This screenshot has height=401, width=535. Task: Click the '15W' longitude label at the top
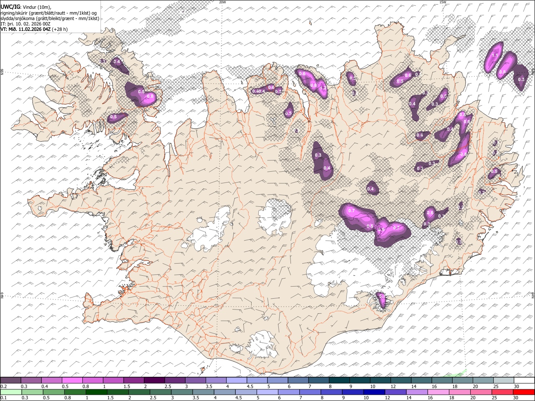443,2
